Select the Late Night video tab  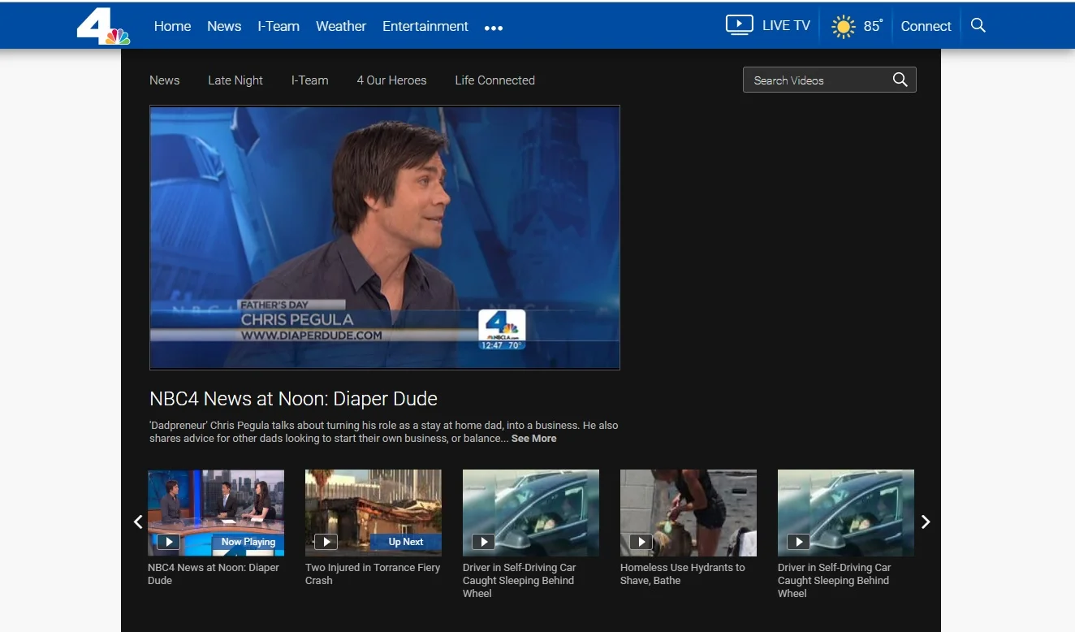[235, 80]
